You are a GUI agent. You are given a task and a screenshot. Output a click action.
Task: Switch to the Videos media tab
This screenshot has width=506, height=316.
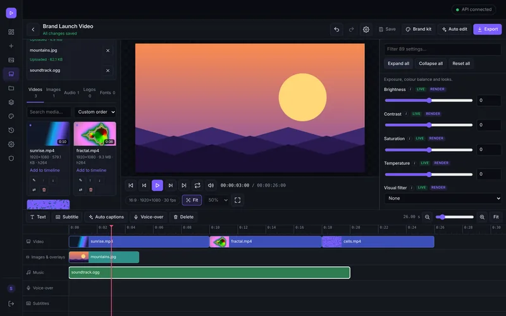tap(35, 92)
